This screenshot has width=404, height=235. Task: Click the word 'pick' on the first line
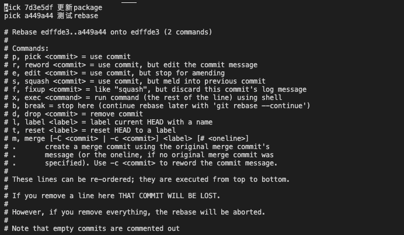[x=12, y=8]
